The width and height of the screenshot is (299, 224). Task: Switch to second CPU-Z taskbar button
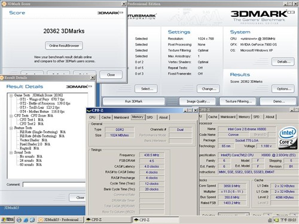pos(155,220)
